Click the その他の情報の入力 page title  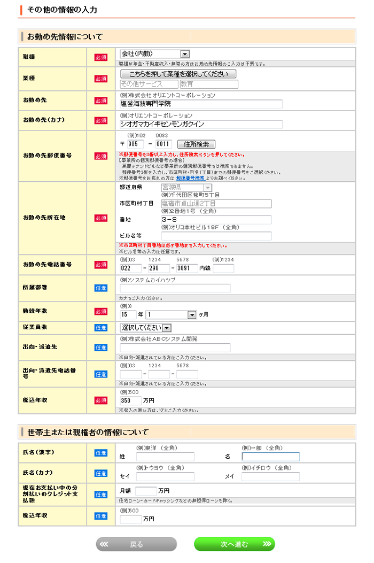pyautogui.click(x=63, y=10)
